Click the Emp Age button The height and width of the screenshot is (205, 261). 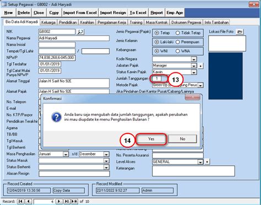(175, 13)
